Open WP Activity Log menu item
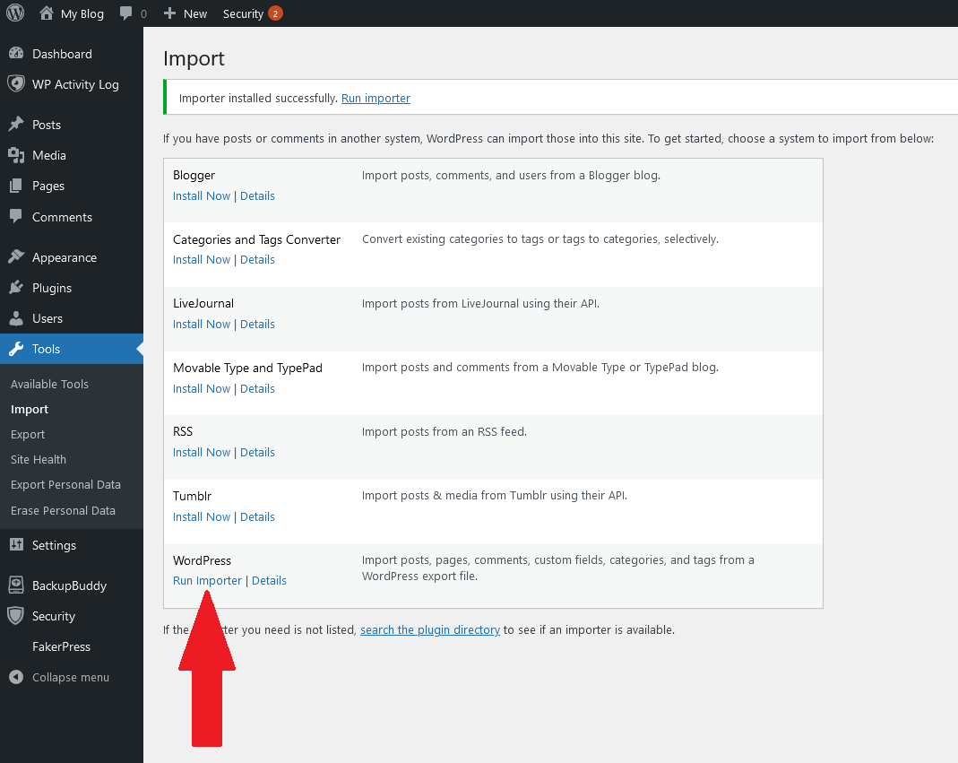Image resolution: width=958 pixels, height=763 pixels. [75, 84]
